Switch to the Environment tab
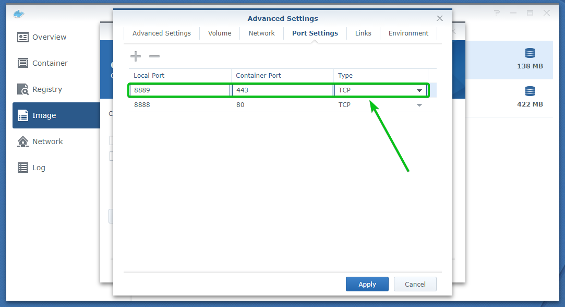 point(408,33)
